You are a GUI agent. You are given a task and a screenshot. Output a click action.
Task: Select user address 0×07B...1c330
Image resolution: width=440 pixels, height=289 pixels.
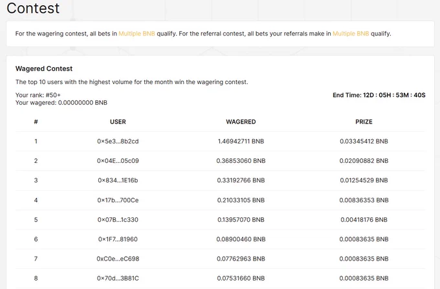[x=118, y=220]
